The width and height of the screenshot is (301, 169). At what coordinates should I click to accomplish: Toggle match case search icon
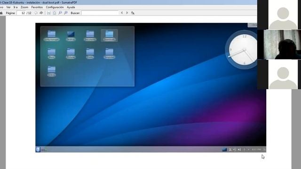(x=133, y=13)
